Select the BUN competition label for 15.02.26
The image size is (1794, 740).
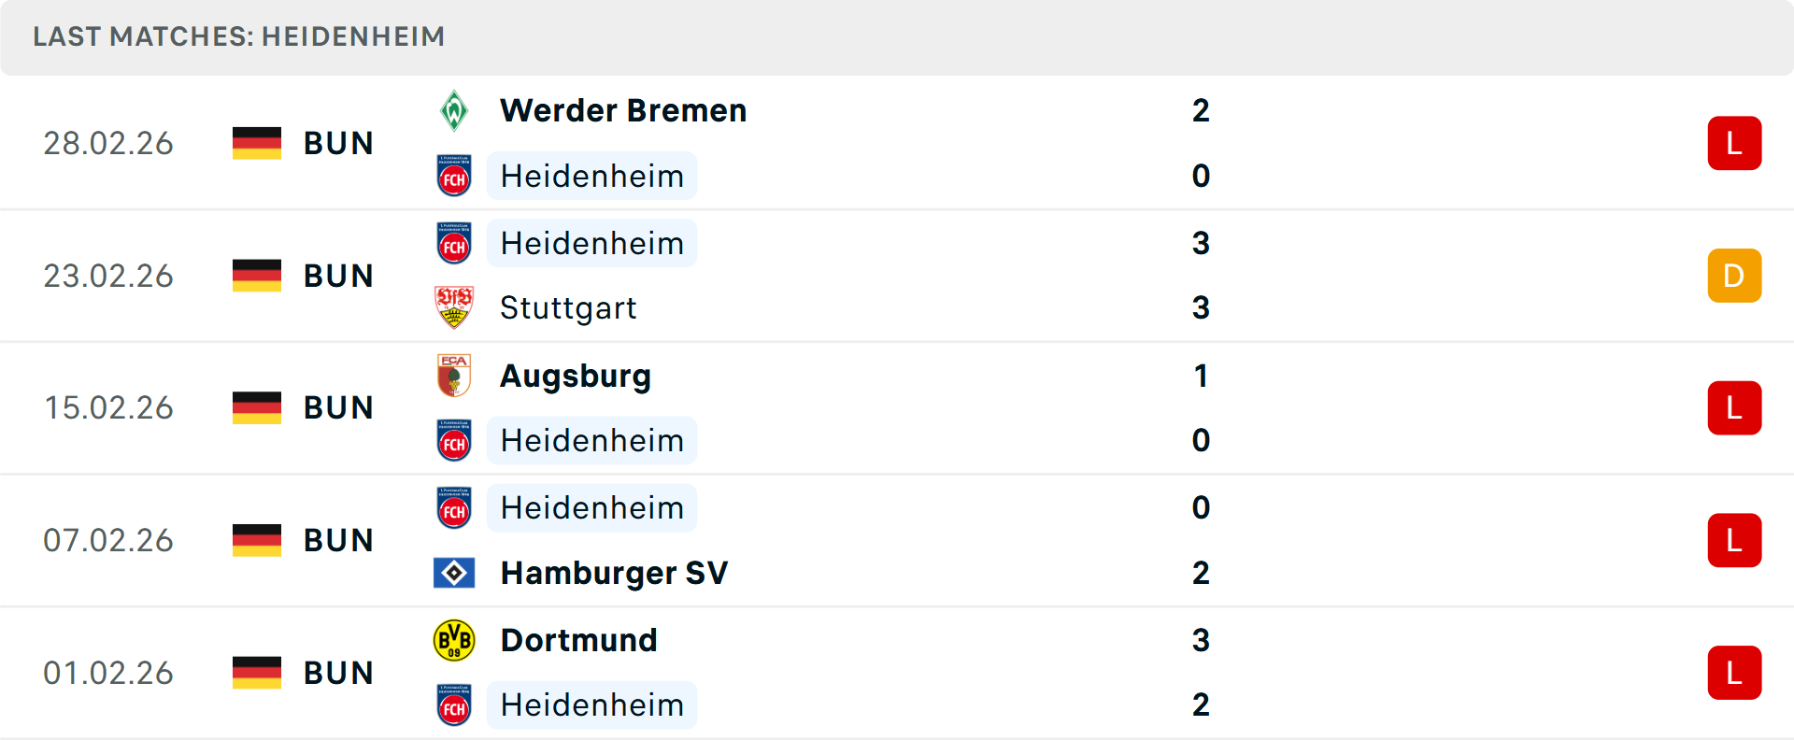tap(338, 407)
